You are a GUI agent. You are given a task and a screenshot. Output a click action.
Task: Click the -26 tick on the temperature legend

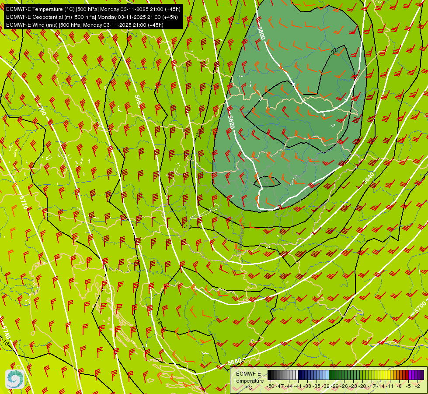pos(344,386)
